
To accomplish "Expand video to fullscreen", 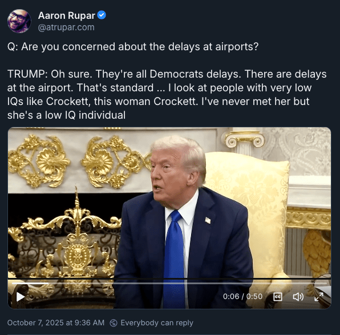I will tap(319, 297).
